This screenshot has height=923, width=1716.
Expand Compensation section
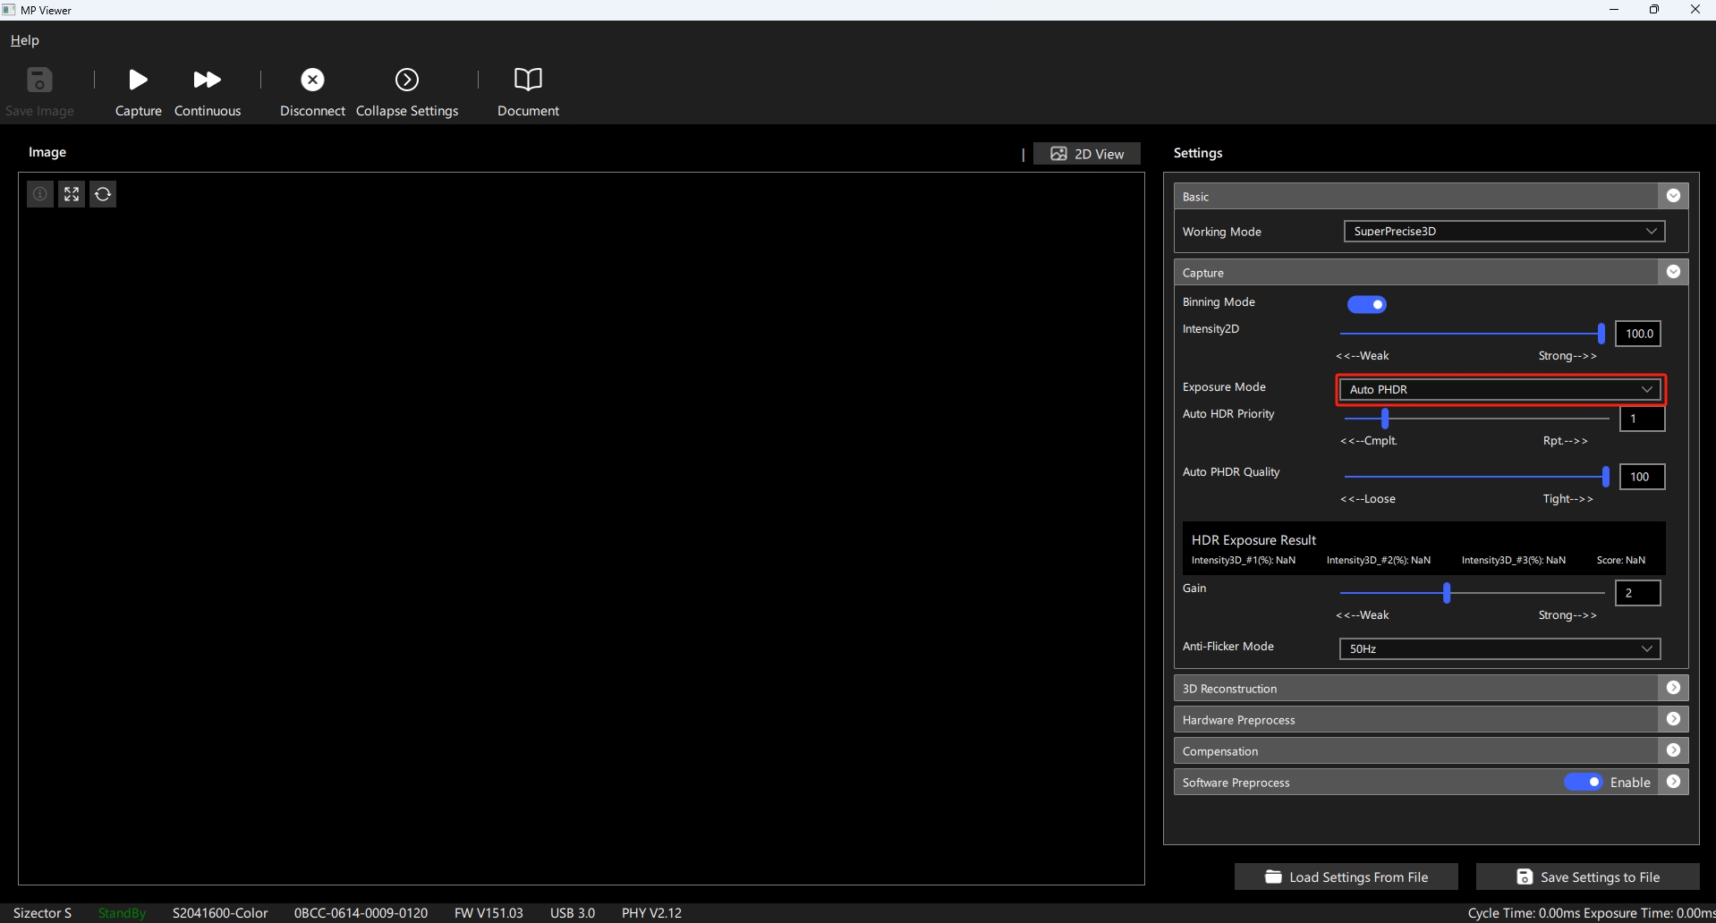click(x=1673, y=750)
